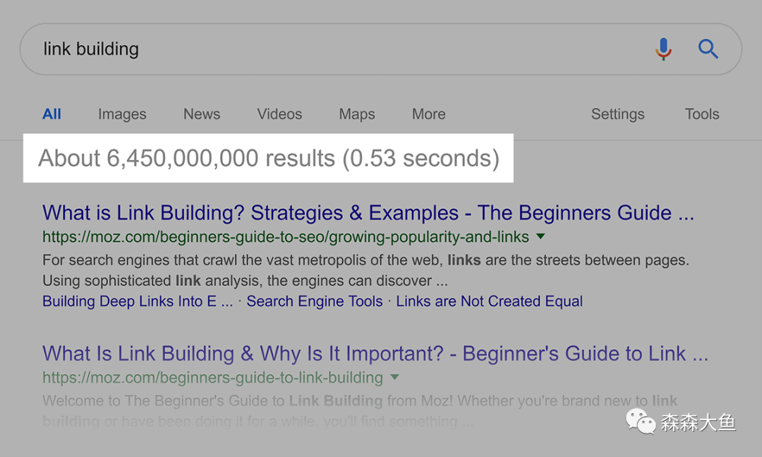The height and width of the screenshot is (457, 762).
Task: Select the All results tab
Action: tap(52, 114)
